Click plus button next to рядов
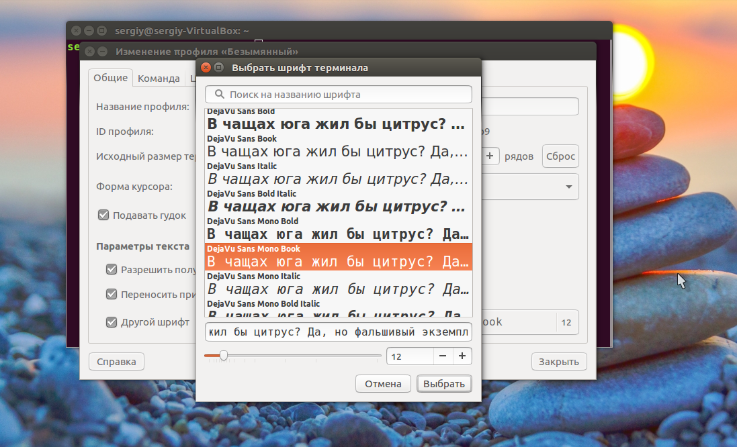Image resolution: width=737 pixels, height=447 pixels. 490,156
